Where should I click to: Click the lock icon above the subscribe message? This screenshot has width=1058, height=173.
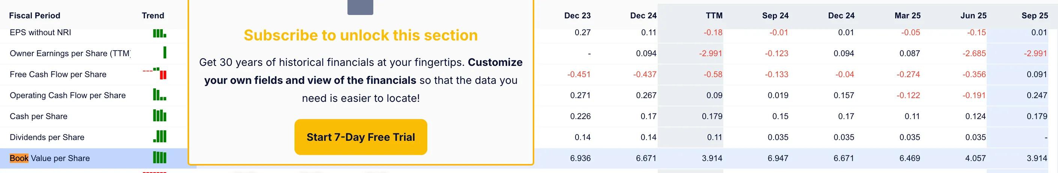pyautogui.click(x=360, y=7)
